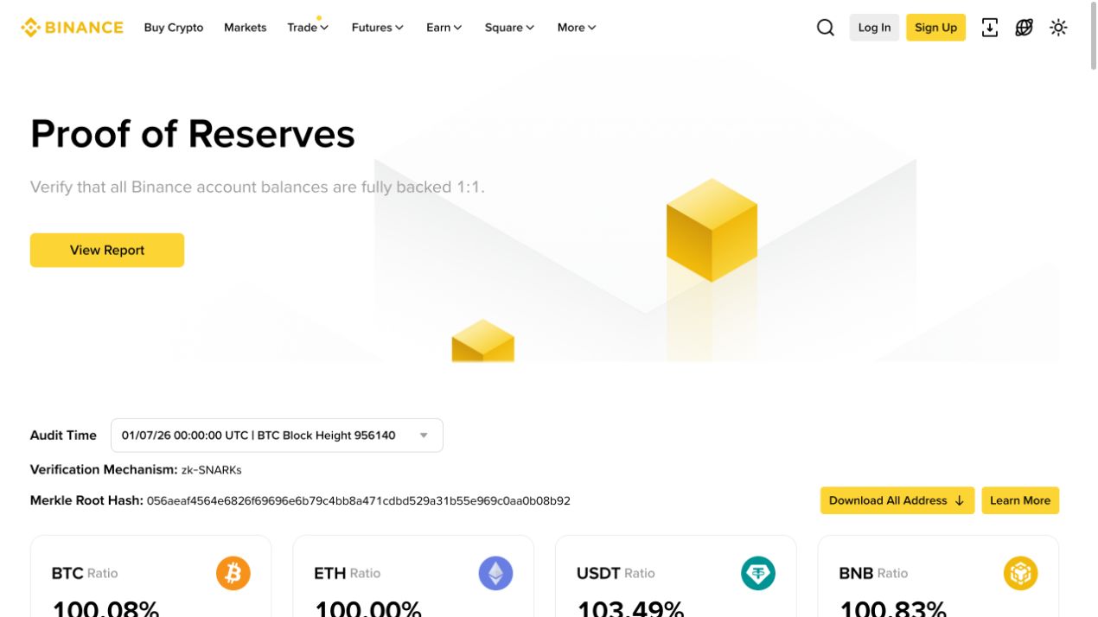Click the download app icon
1098x617 pixels.
(990, 28)
